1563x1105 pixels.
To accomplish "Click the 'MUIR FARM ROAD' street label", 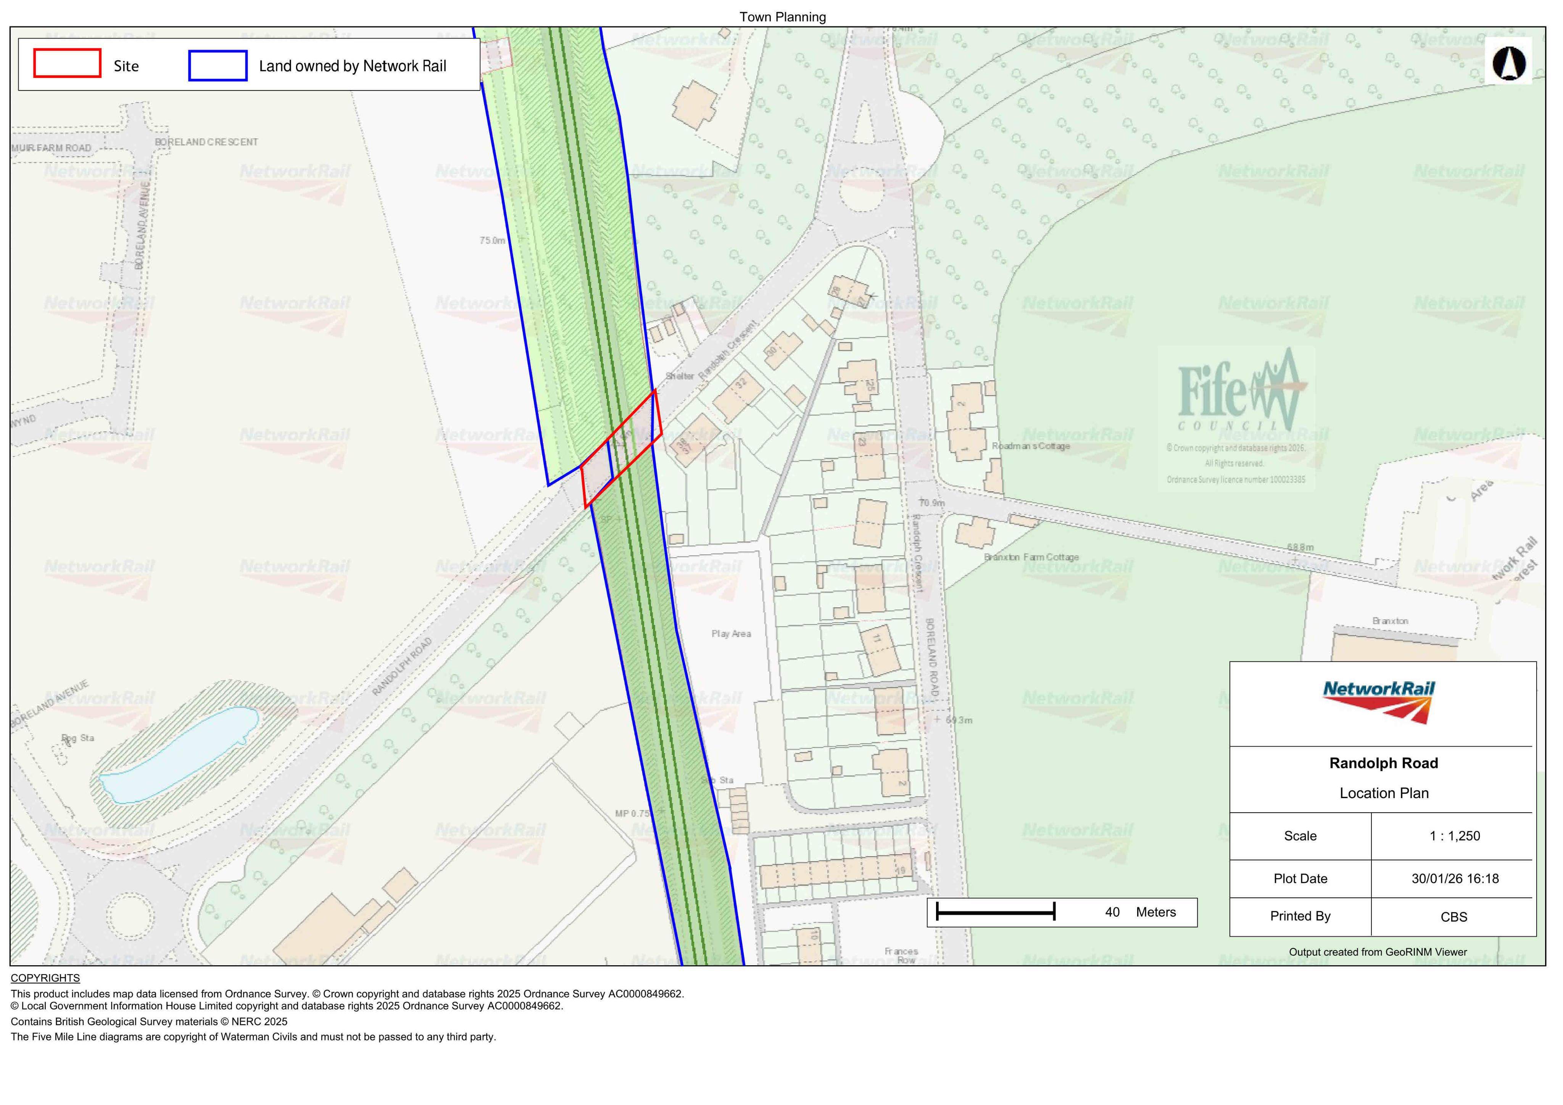I will click(51, 148).
